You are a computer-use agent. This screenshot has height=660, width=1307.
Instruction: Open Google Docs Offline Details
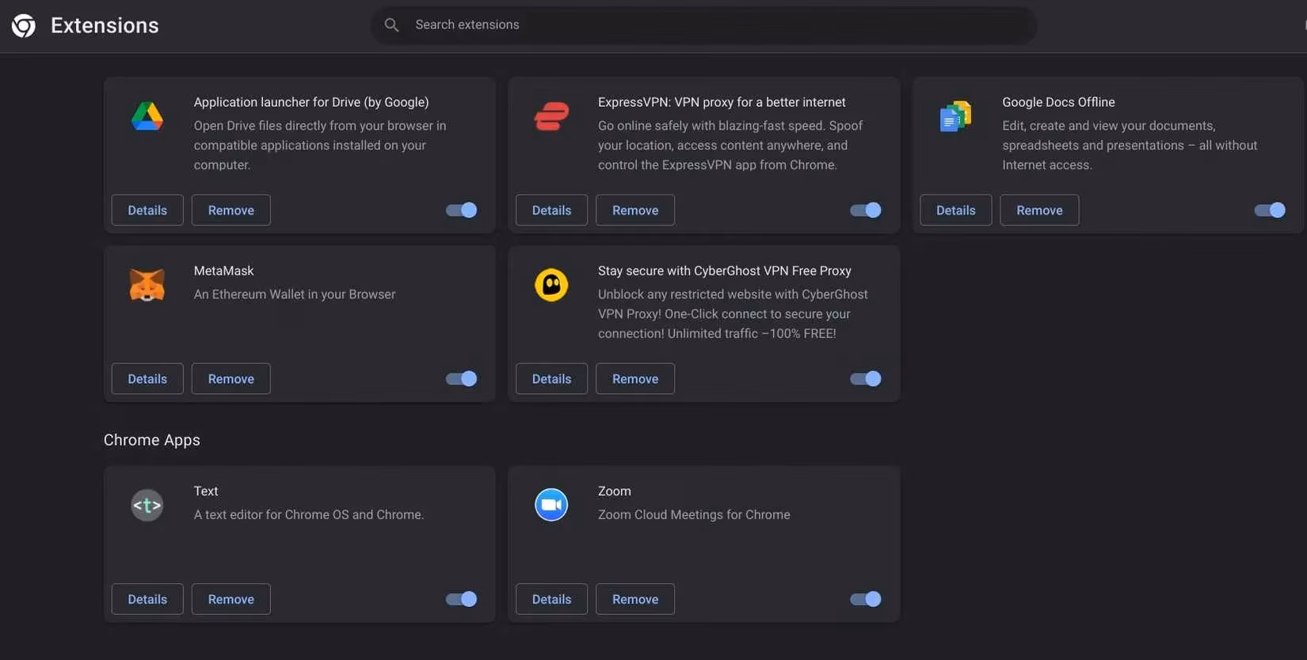[956, 210]
